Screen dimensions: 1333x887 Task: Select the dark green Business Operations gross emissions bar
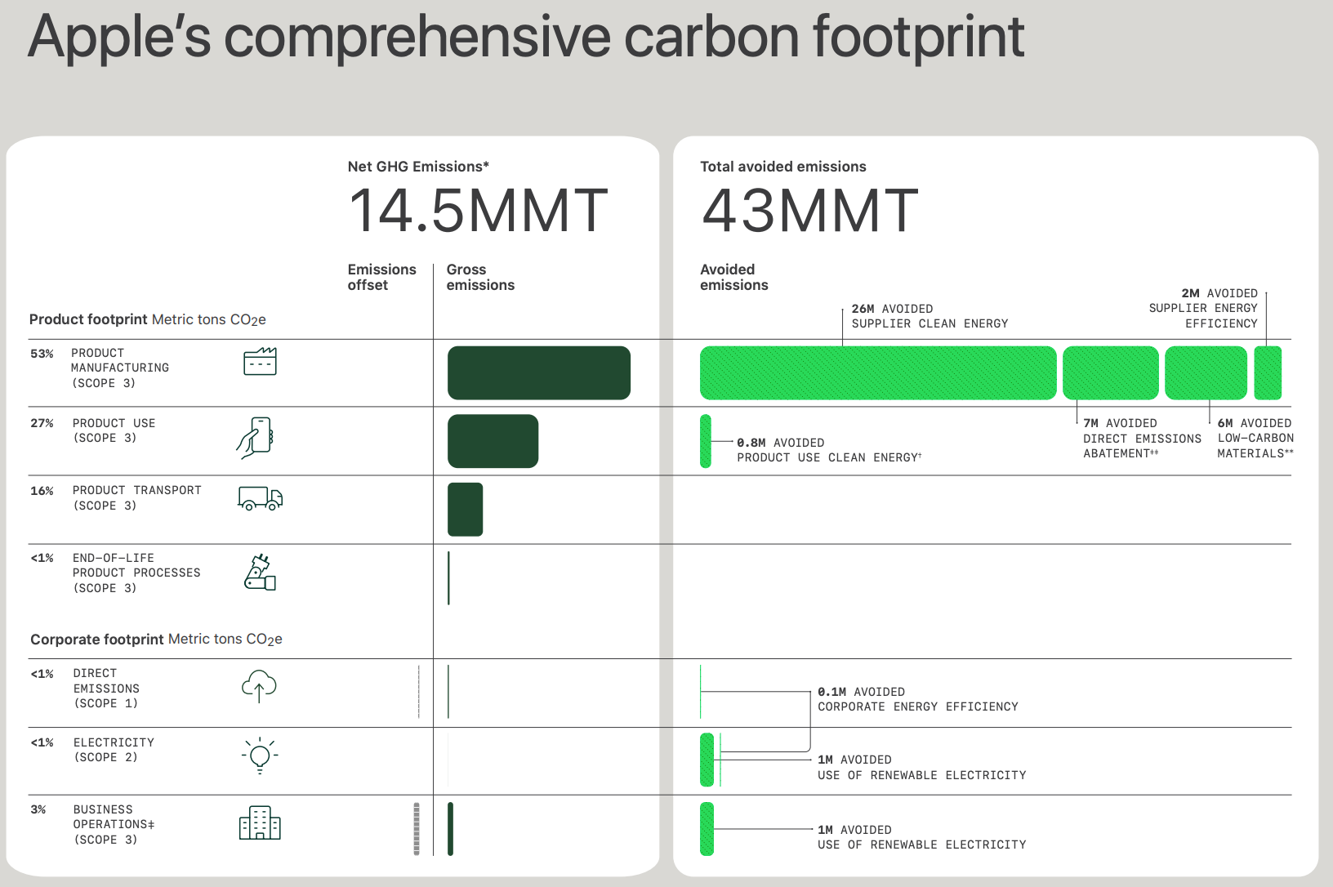point(450,829)
